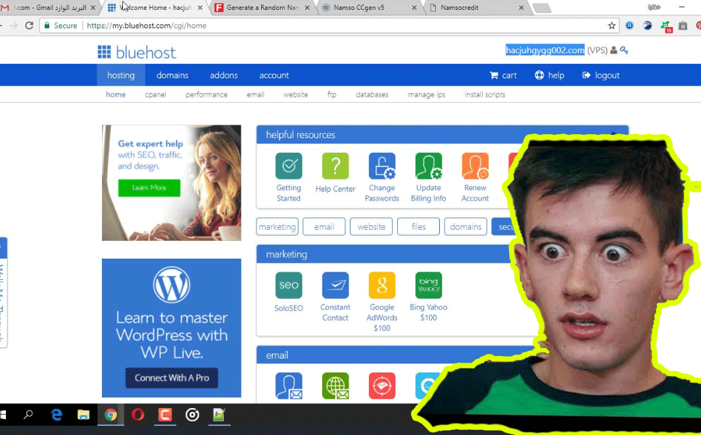This screenshot has width=701, height=435.
Task: Click the browser address bar URL
Action: tap(147, 26)
